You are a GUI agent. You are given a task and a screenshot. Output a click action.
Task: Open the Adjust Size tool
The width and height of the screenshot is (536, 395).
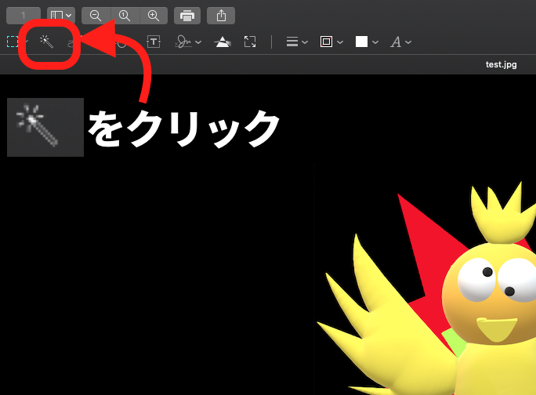coord(250,42)
